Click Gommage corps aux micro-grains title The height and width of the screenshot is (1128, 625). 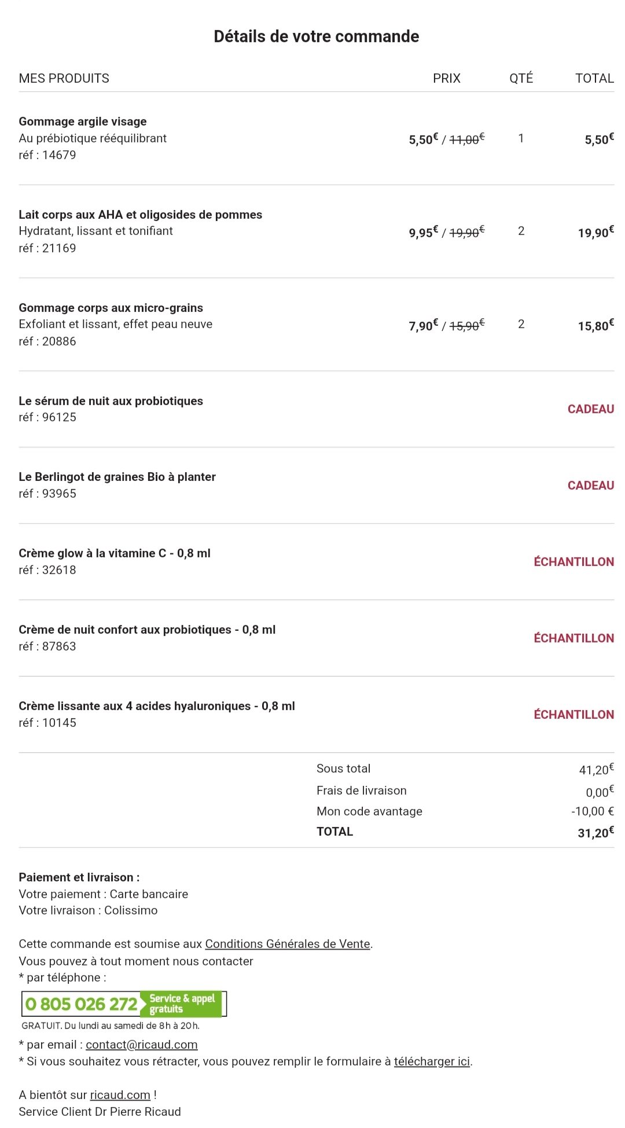(x=111, y=308)
